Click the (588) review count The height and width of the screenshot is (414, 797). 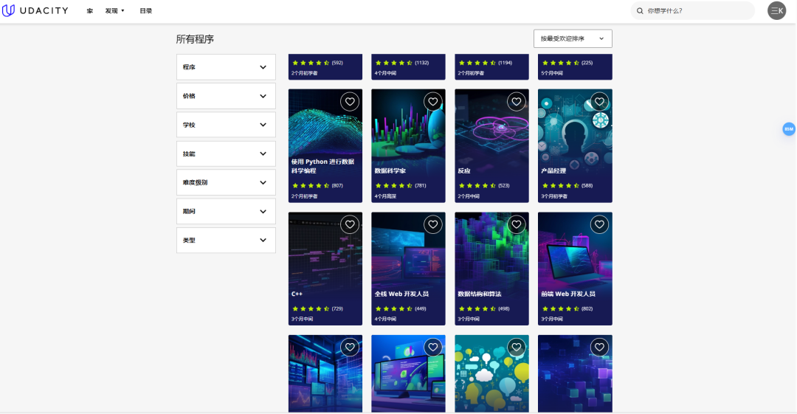[x=587, y=186]
